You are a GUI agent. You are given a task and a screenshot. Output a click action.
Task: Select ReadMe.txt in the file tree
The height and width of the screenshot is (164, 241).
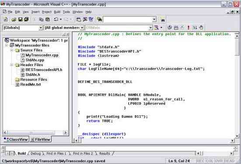pos(31,84)
